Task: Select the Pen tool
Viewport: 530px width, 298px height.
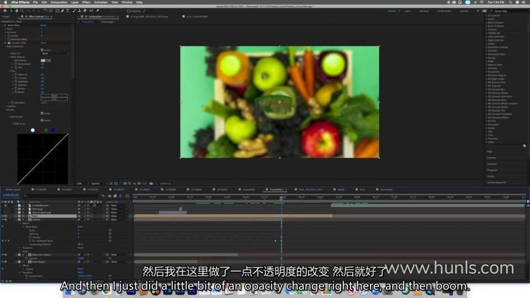Action: pyautogui.click(x=62, y=11)
